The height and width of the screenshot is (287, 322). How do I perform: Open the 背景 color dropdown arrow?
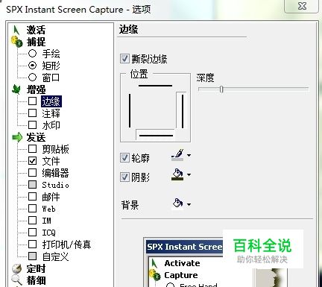pos(189,204)
